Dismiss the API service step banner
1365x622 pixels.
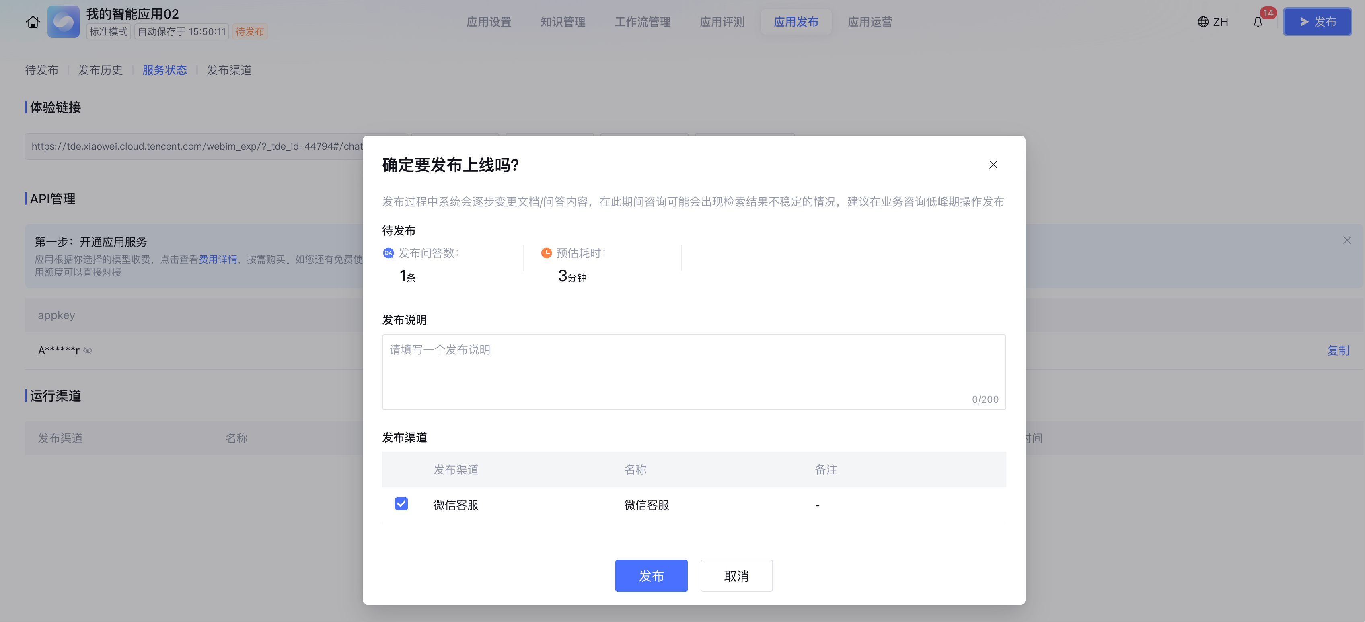click(x=1347, y=240)
